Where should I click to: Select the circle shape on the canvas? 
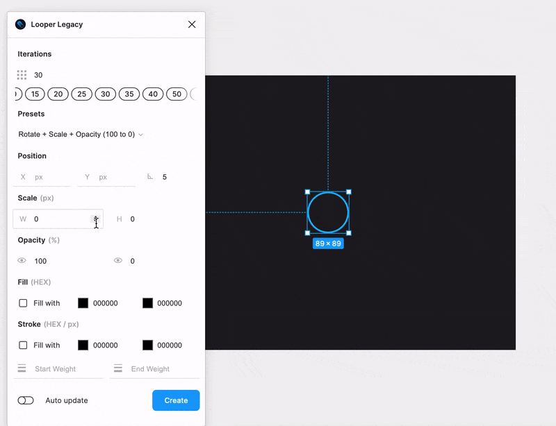[328, 212]
